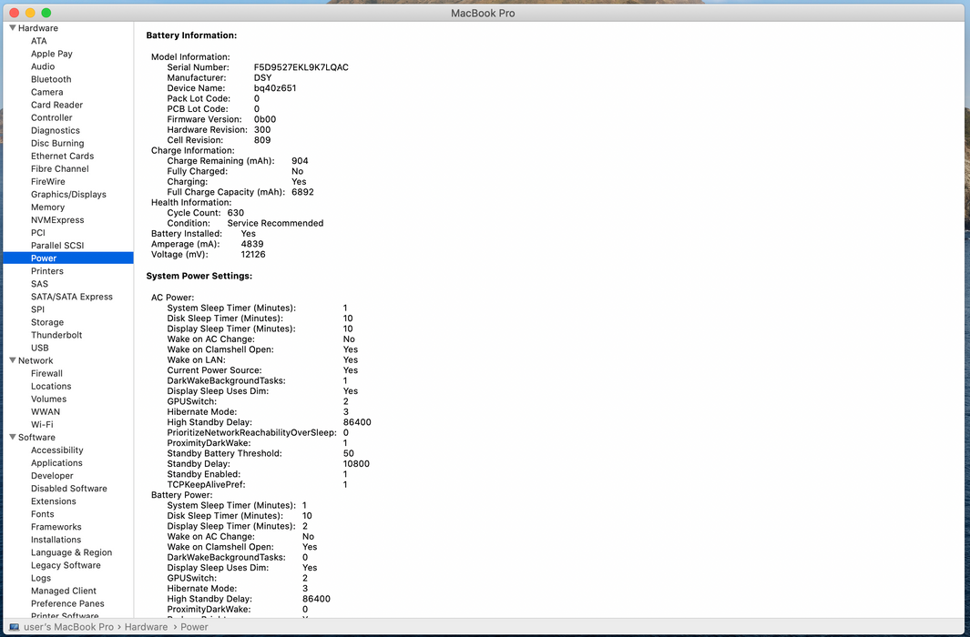The height and width of the screenshot is (637, 970).
Task: Select Fibre Channel item
Action: coord(60,168)
